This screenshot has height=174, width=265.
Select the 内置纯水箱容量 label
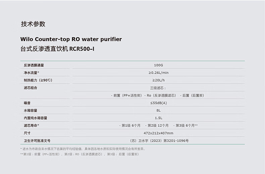pyautogui.click(x=36, y=118)
